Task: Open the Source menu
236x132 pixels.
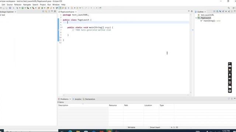Action: coord(10,5)
